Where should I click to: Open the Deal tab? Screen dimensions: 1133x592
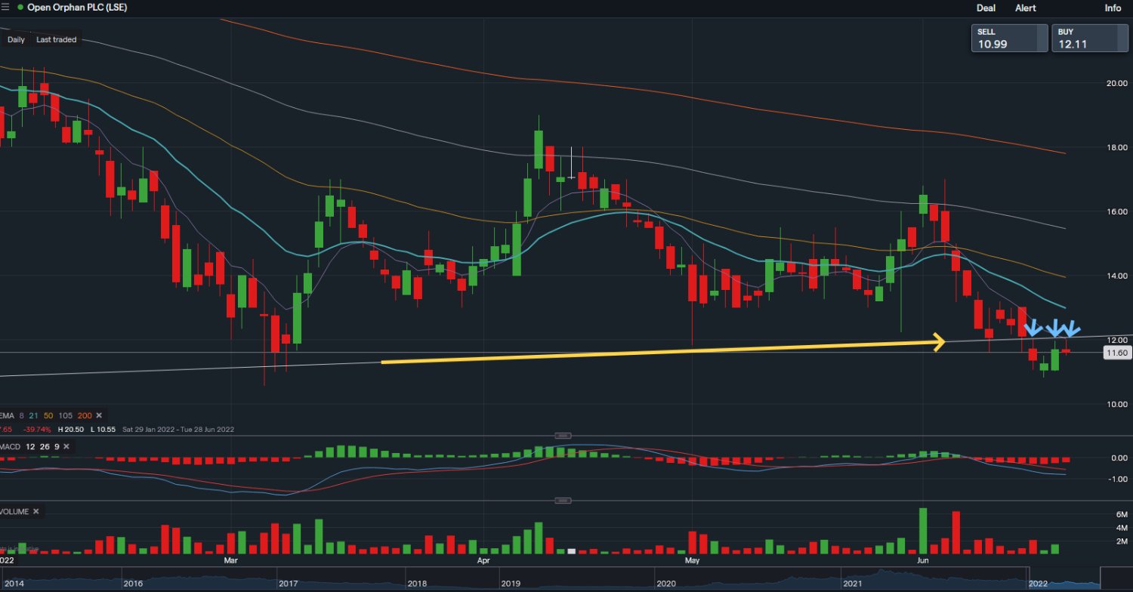[x=986, y=8]
